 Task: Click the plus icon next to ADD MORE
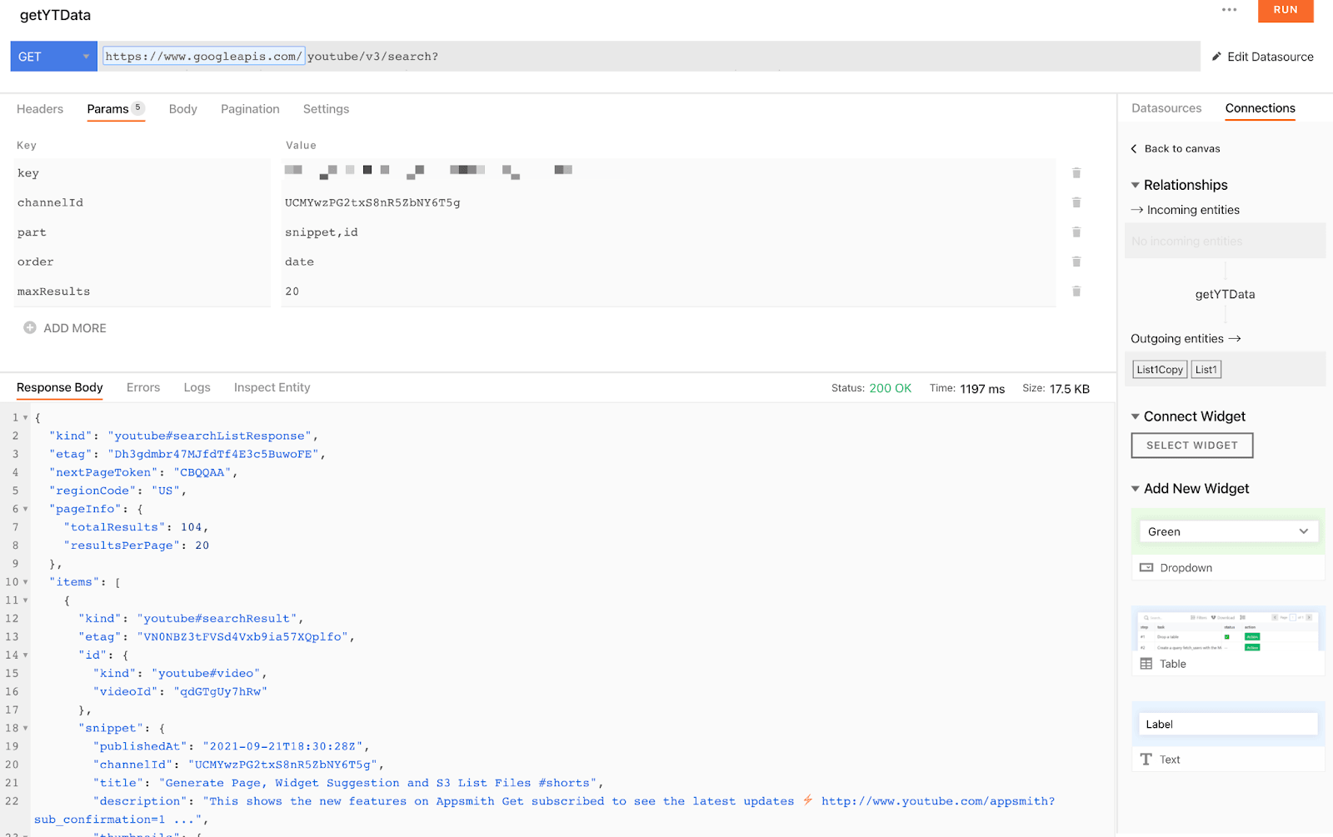pos(30,328)
